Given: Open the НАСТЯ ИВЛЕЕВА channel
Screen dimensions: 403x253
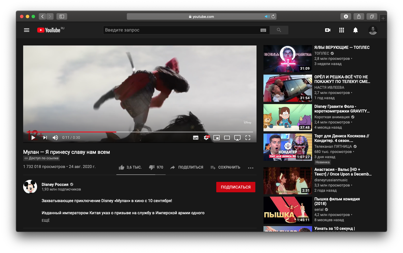Looking at the screenshot, I should pyautogui.click(x=329, y=87).
